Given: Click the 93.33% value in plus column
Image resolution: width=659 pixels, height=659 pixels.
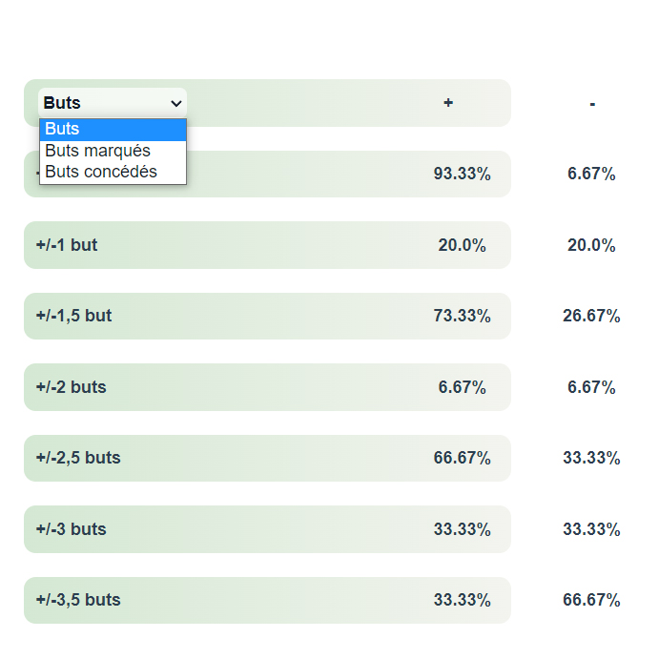Looking at the screenshot, I should (x=462, y=174).
